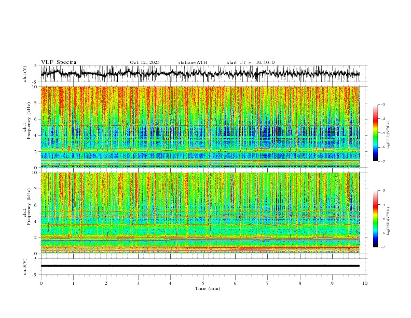Screen dimensions: 411x318
Task: Select the date text "Oct. 12, 2025"
Action: (145, 62)
